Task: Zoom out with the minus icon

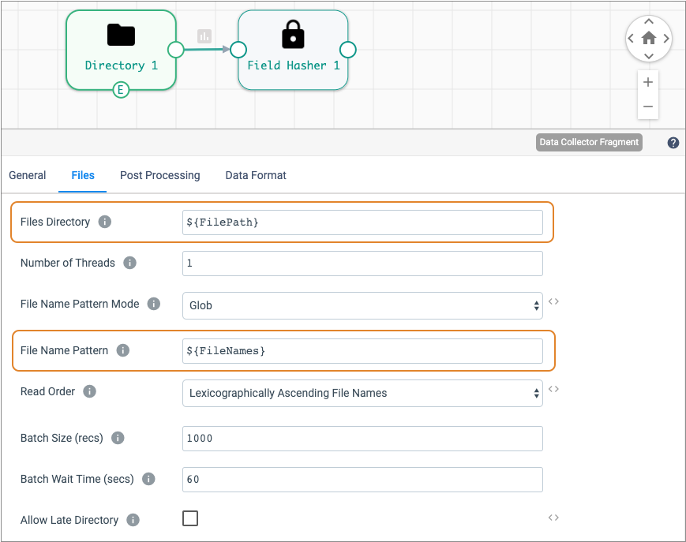Action: tap(648, 107)
